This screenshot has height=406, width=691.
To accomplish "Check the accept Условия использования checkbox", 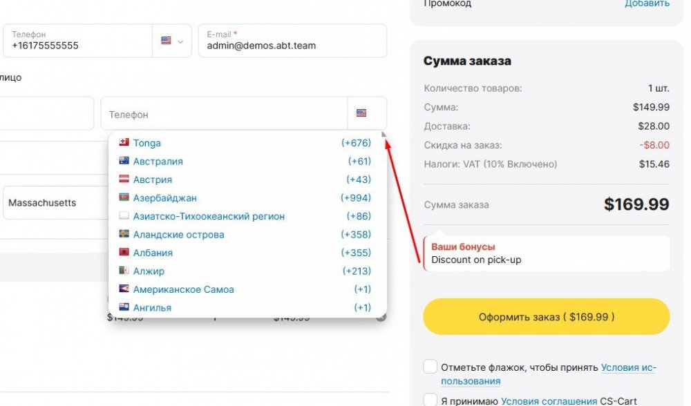I will [x=430, y=366].
